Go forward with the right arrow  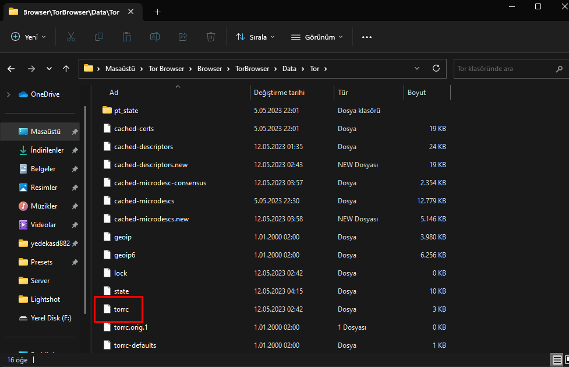click(31, 69)
